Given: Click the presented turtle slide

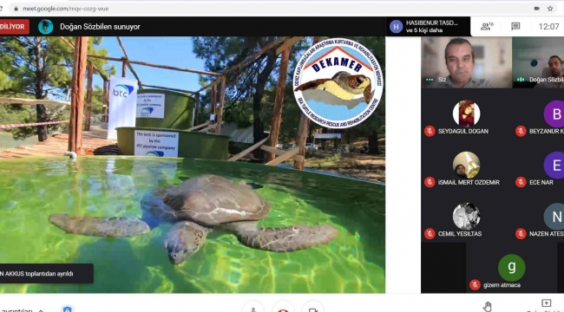Looking at the screenshot, I should [193, 165].
